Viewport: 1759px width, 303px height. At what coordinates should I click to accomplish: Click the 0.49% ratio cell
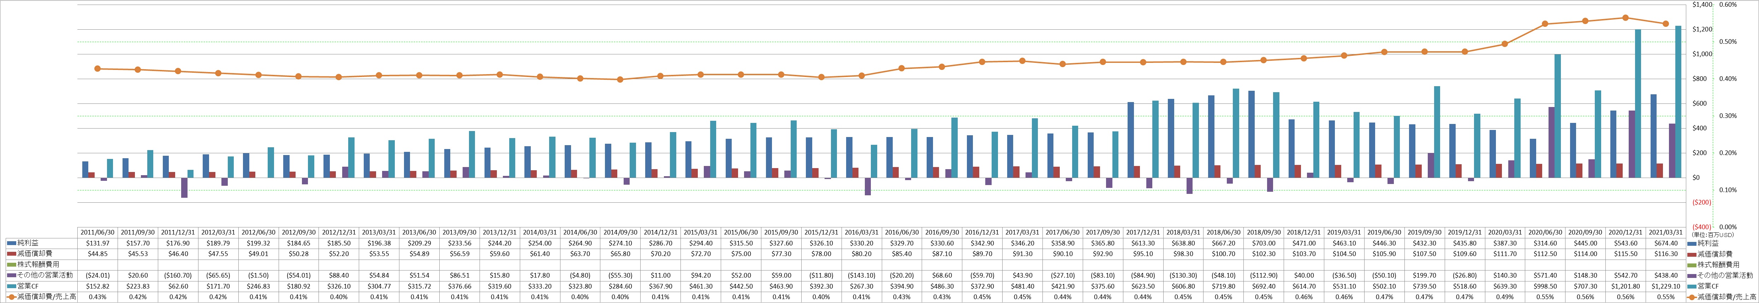1505,297
